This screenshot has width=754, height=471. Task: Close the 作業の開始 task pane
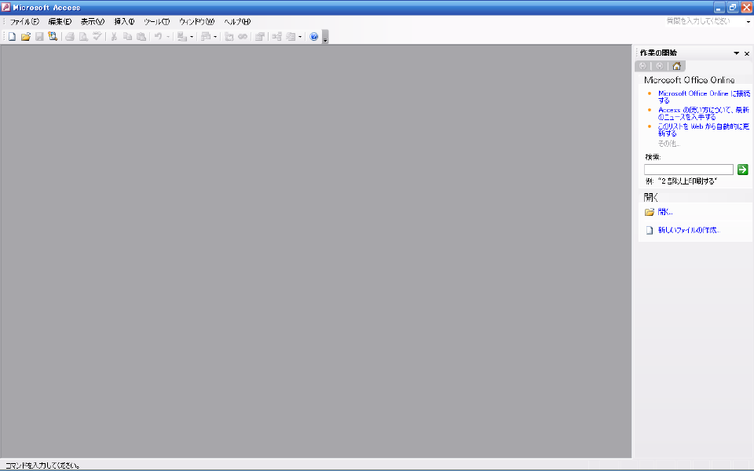pos(747,53)
